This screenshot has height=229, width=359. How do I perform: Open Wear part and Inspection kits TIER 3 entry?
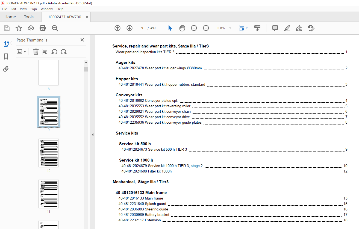[231, 52]
